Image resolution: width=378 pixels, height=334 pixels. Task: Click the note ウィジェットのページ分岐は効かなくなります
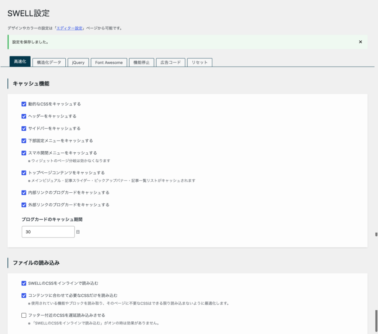point(69,161)
